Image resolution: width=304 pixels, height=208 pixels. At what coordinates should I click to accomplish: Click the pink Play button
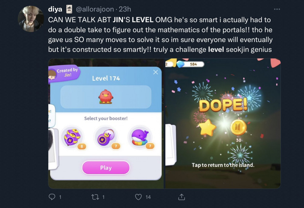pyautogui.click(x=106, y=168)
